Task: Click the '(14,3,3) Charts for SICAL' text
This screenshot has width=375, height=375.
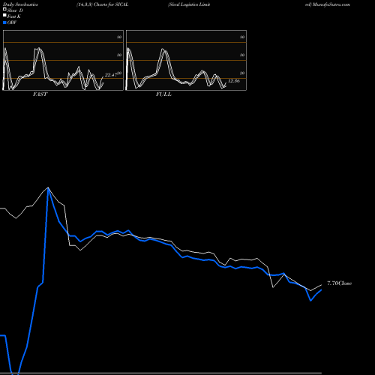Action: coord(103,4)
